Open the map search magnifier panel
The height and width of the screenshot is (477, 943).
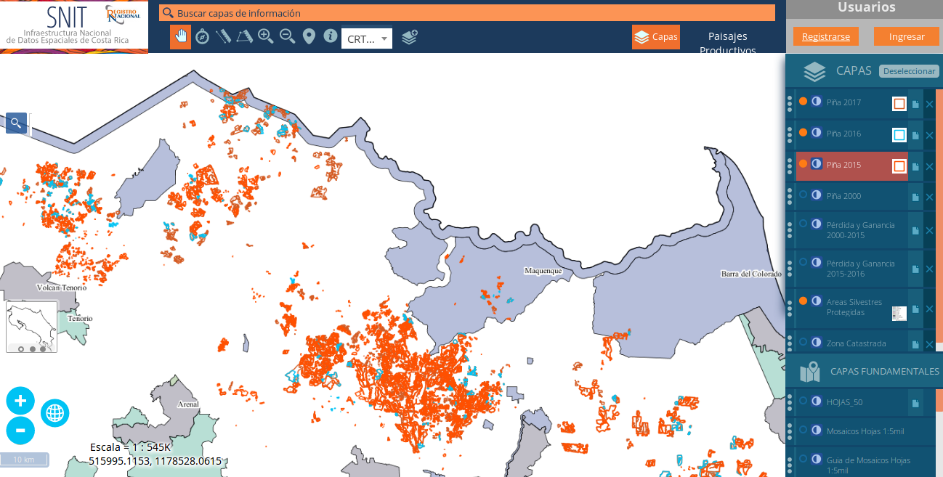point(16,123)
